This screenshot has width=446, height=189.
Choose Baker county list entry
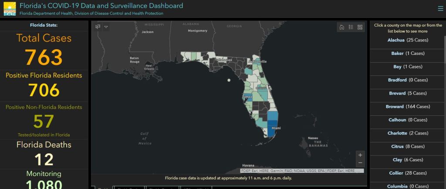[408, 54]
